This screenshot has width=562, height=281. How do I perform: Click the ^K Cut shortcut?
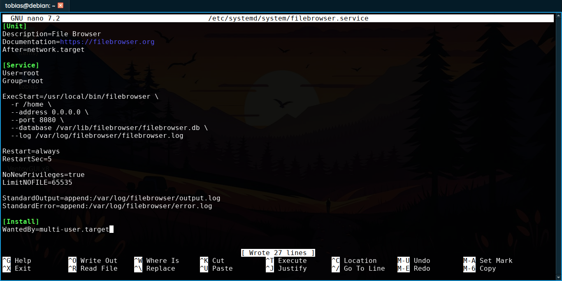coord(212,261)
